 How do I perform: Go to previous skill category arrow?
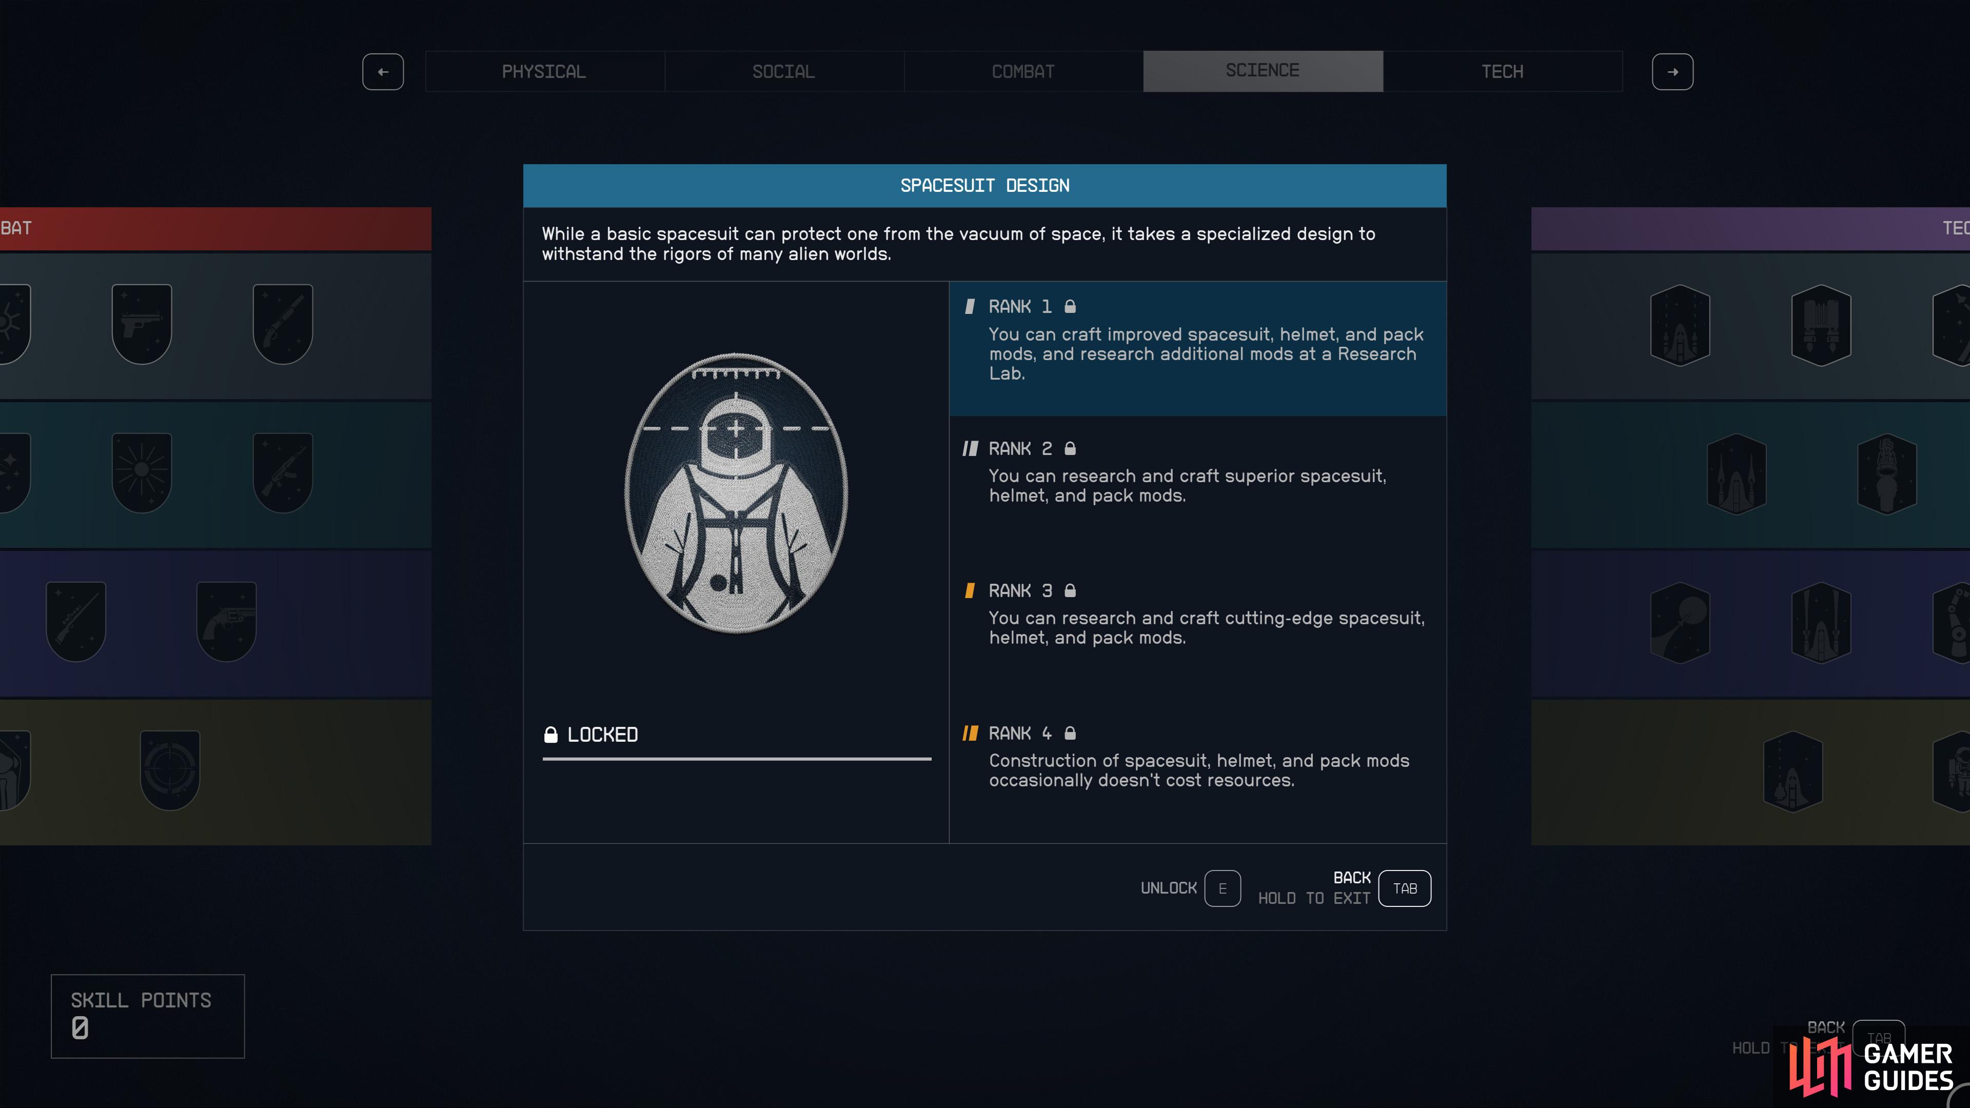(x=383, y=72)
